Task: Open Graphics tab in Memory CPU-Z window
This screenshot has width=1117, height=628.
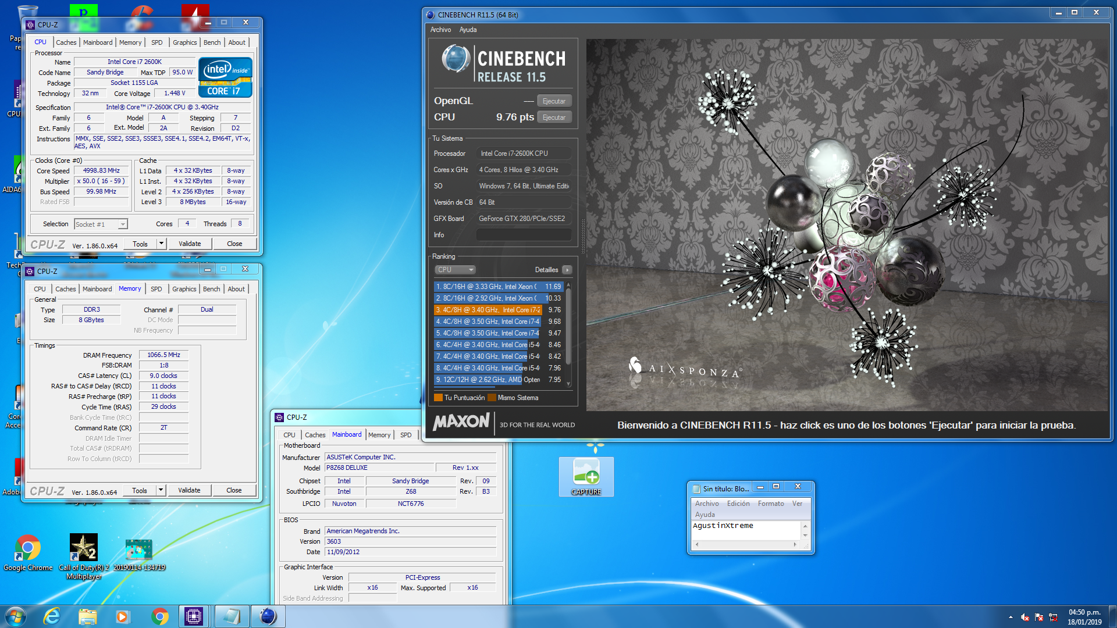Action: click(x=184, y=289)
